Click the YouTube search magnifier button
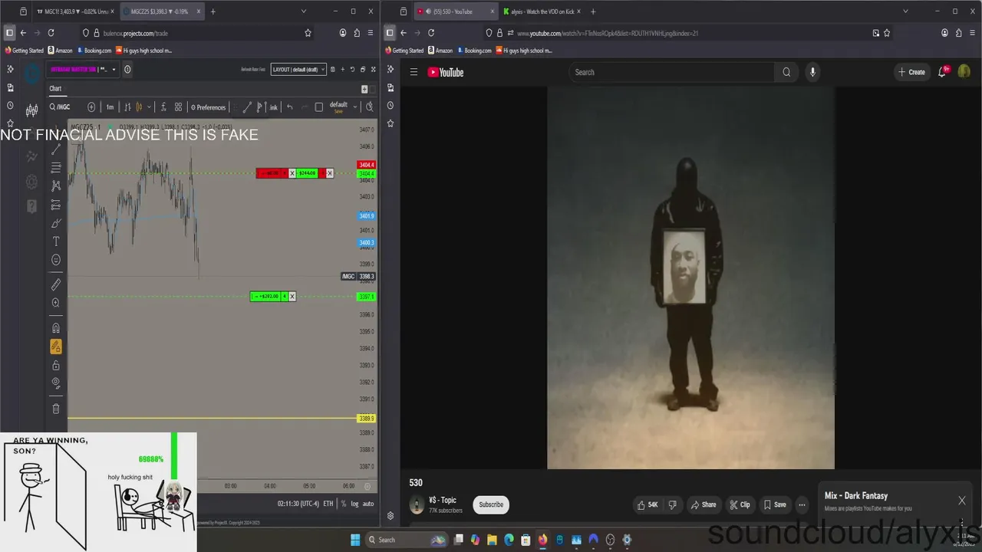982x552 pixels. (x=786, y=72)
